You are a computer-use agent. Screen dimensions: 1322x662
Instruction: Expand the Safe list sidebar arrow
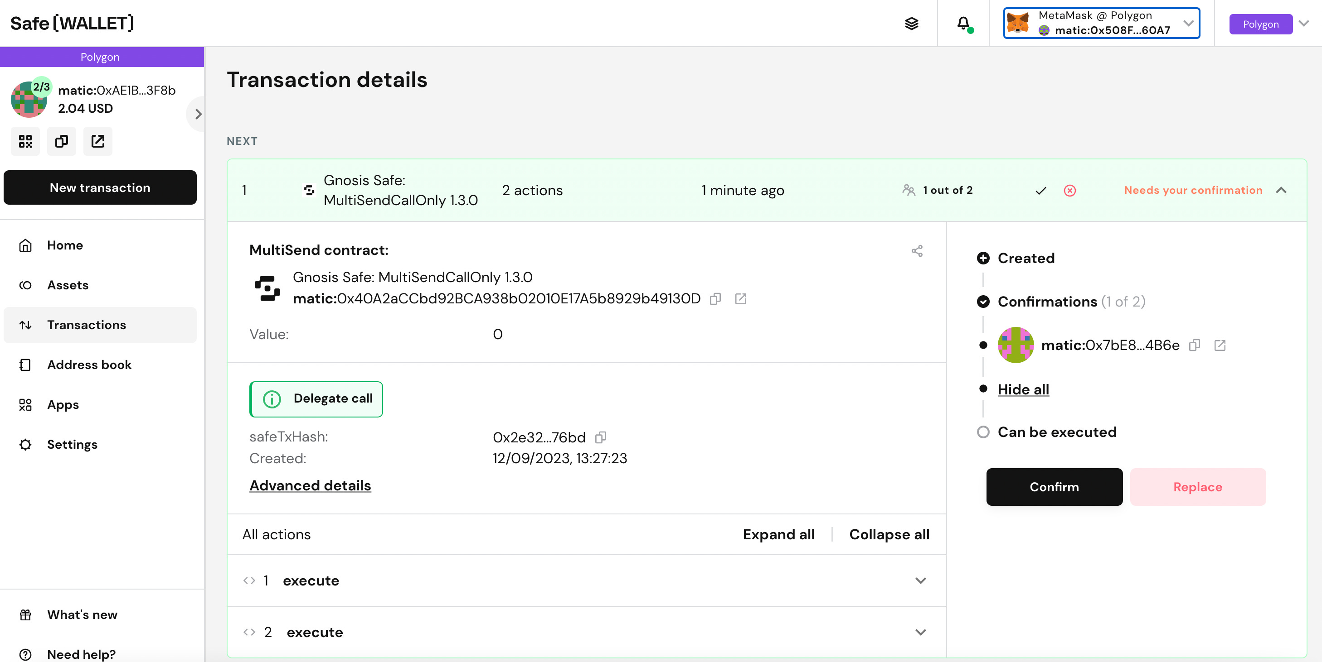[198, 114]
